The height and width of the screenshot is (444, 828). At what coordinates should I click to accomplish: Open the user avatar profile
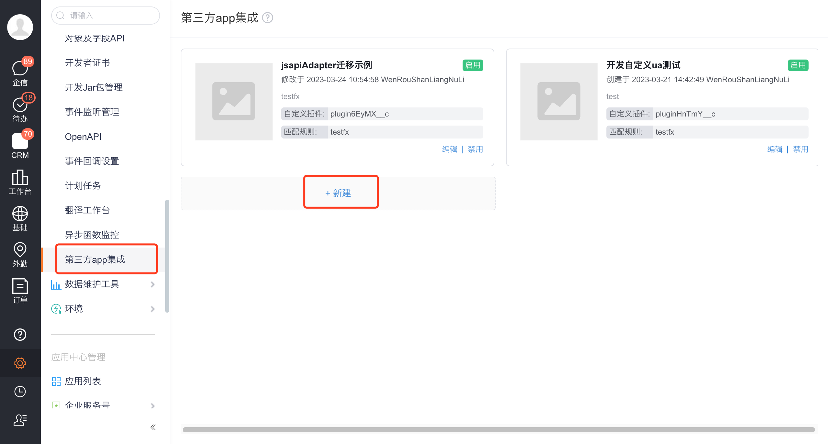tap(20, 27)
